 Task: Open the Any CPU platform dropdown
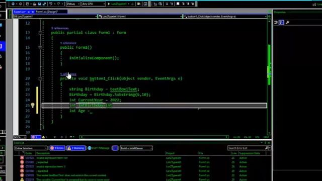(x=94, y=4)
